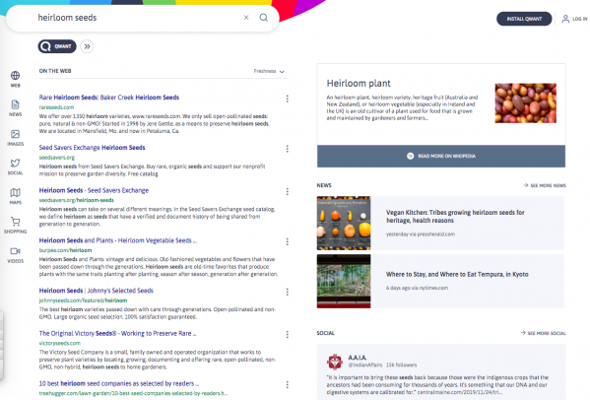590x400 pixels.
Task: Open Vegan Kitchen heirloom seeds news article
Action: click(455, 217)
